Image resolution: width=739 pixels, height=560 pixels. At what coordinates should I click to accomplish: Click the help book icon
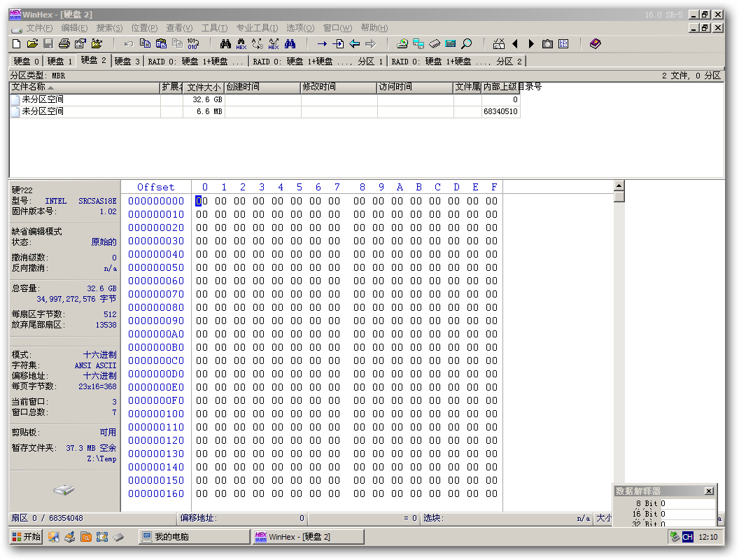click(x=596, y=44)
